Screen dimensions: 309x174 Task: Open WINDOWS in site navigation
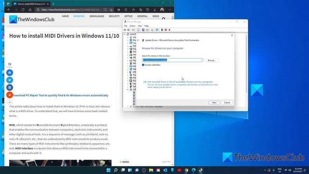(79, 16)
